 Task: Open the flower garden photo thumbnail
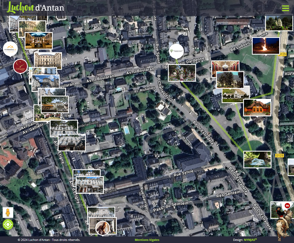182,73
